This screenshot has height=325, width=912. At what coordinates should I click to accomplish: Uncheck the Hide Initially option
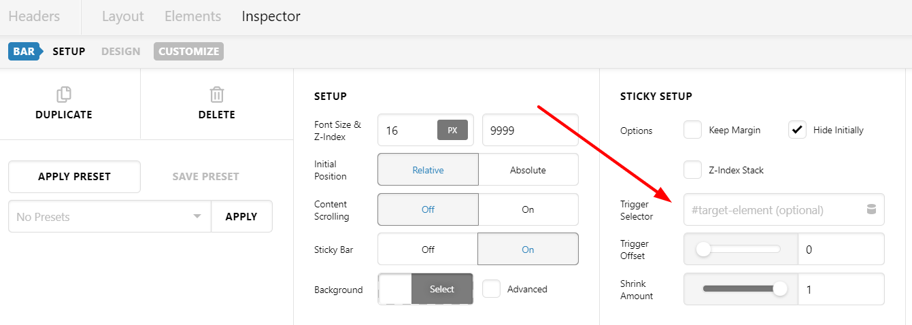pyautogui.click(x=797, y=130)
